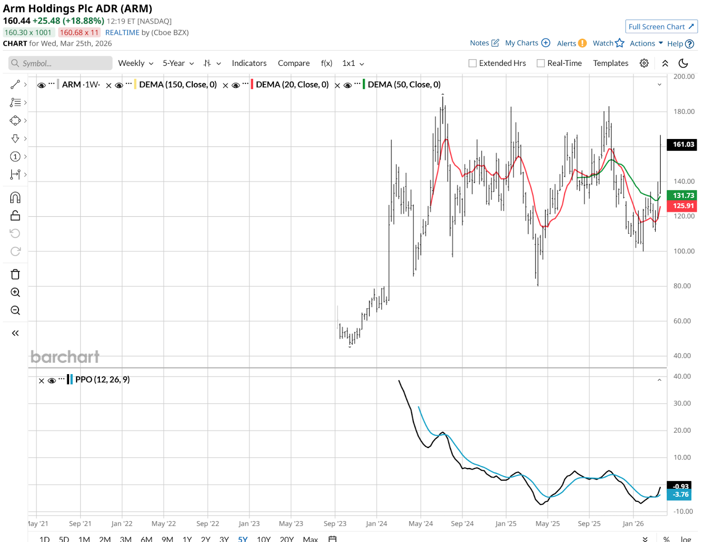Image resolution: width=722 pixels, height=542 pixels.
Task: Toggle percent scale at bottom right
Action: coord(666,539)
